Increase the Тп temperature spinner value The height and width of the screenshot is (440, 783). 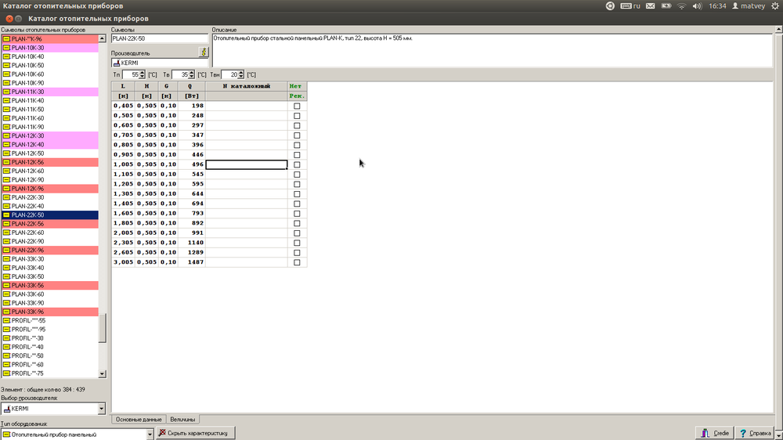[x=143, y=72]
